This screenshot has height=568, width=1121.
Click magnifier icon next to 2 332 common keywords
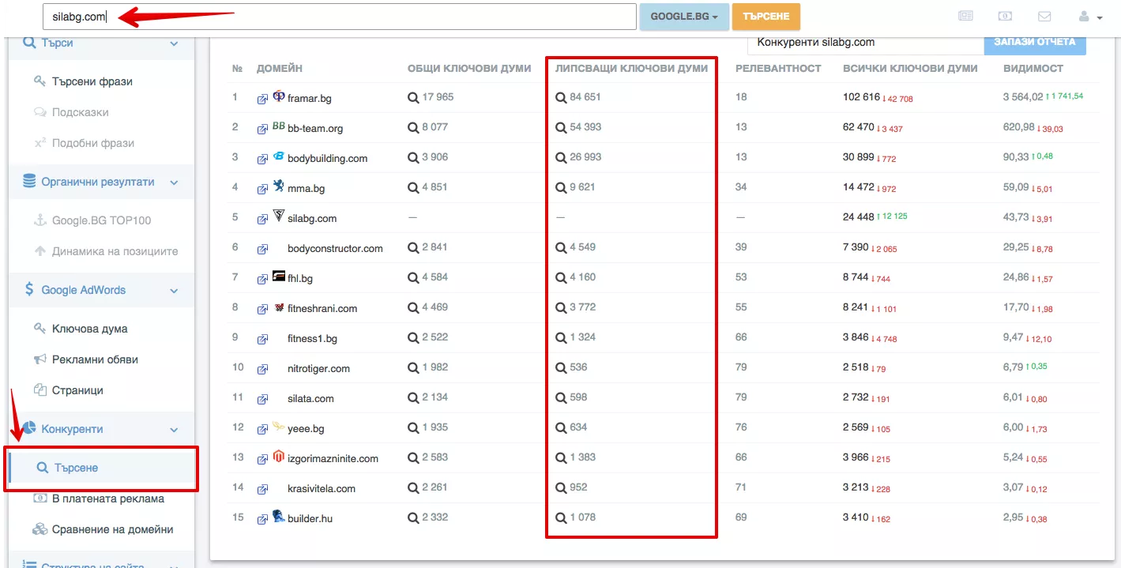(x=413, y=517)
